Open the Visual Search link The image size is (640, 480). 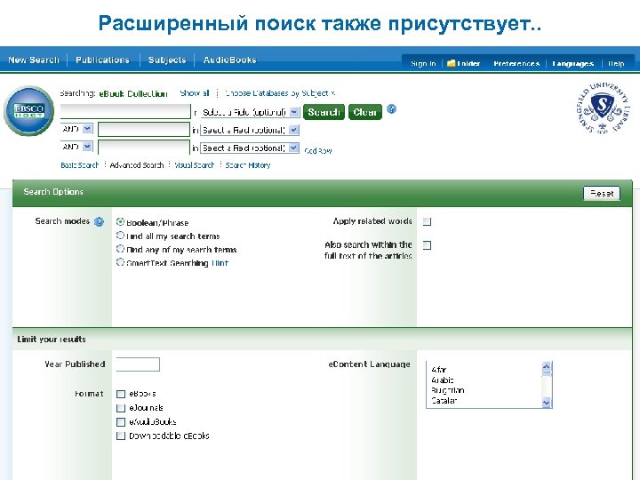[195, 165]
